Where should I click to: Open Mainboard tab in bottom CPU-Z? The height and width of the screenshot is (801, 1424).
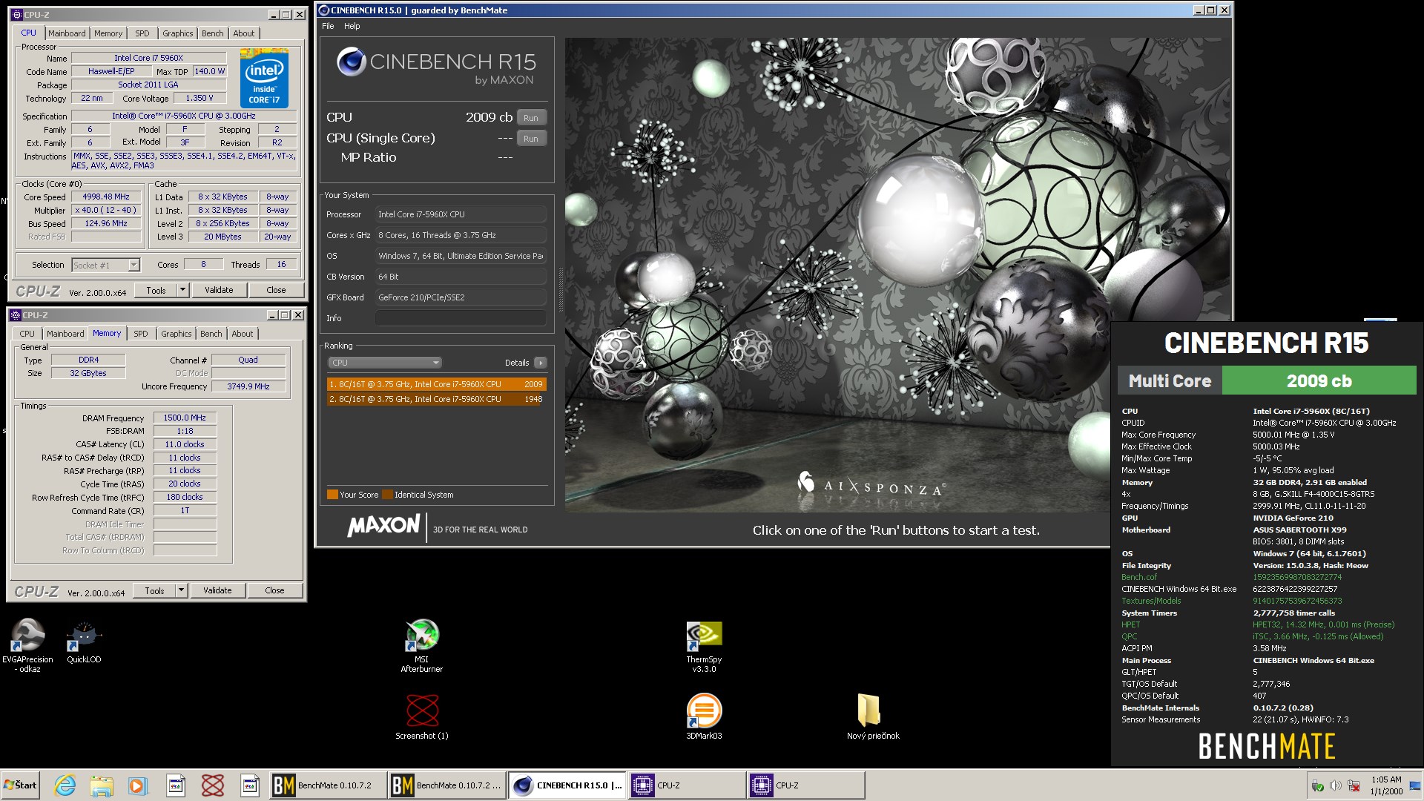tap(65, 334)
